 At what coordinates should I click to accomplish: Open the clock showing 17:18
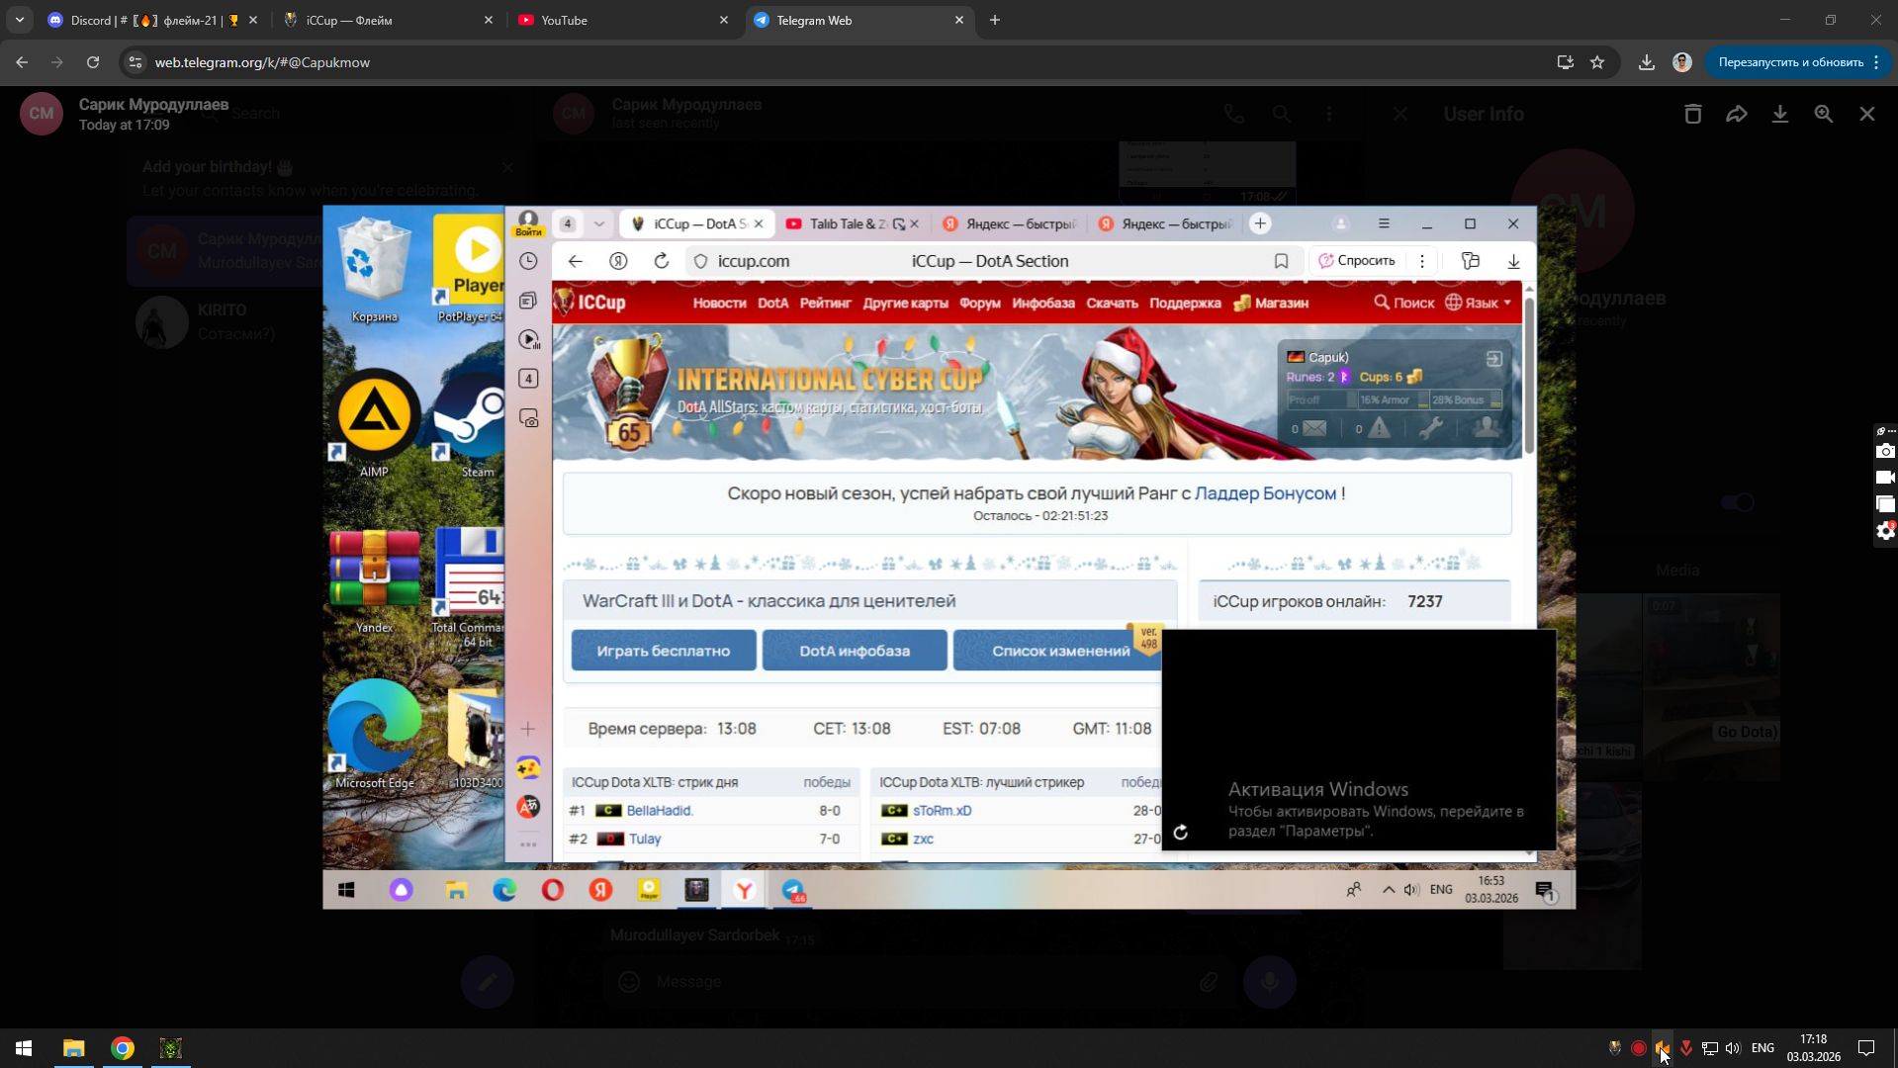[1813, 1048]
